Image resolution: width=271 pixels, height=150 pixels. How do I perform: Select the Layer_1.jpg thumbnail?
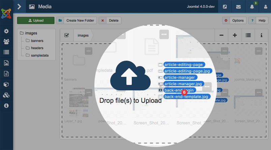point(76,103)
